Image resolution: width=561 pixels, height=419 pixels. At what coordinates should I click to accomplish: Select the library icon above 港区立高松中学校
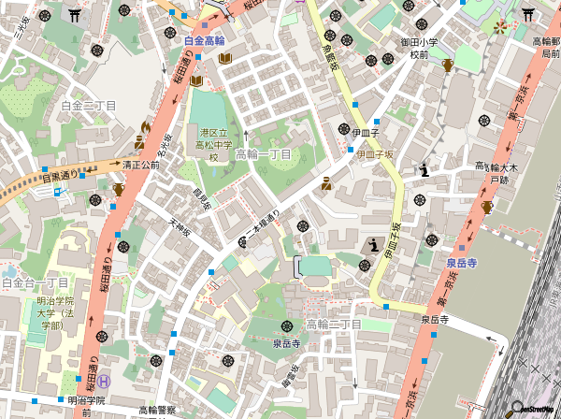(196, 81)
